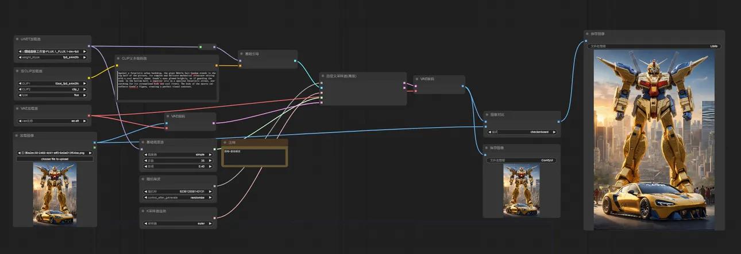Click the 文件名前缀 field showing Liblib
Image resolution: width=741 pixels, height=254 pixels.
click(x=654, y=46)
